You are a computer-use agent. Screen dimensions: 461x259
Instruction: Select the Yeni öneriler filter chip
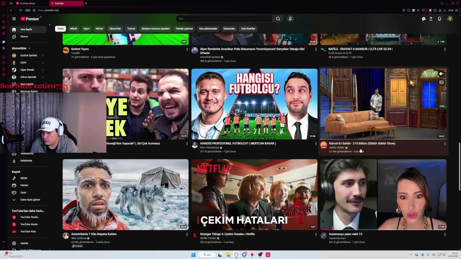(248, 28)
